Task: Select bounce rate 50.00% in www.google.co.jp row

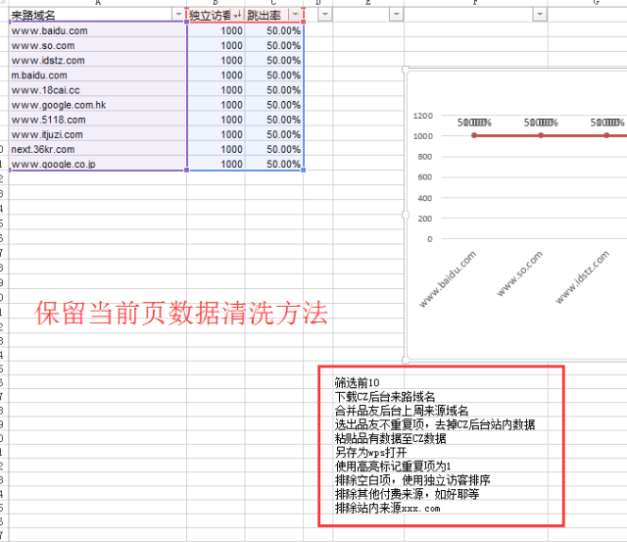Action: click(x=274, y=164)
